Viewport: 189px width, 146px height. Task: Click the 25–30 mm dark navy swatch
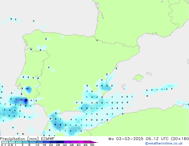pos(60,142)
